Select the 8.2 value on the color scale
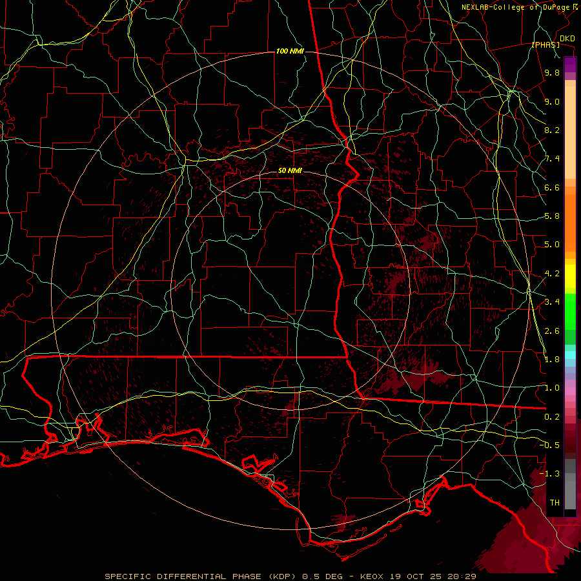The image size is (581, 581). pyautogui.click(x=552, y=130)
